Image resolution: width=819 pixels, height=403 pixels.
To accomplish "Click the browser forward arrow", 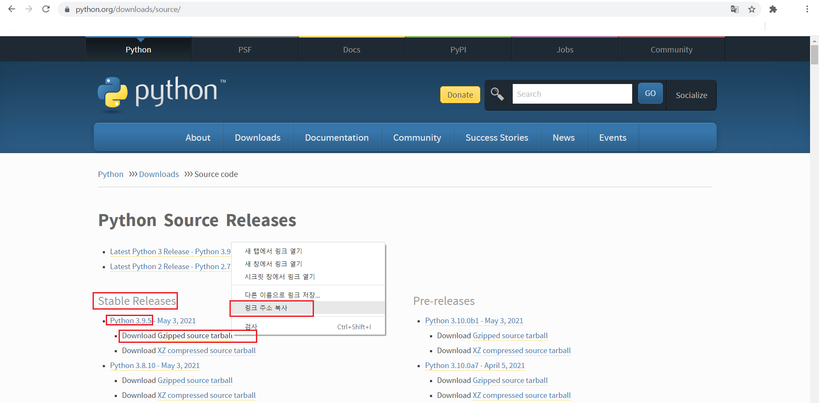I will [x=29, y=9].
